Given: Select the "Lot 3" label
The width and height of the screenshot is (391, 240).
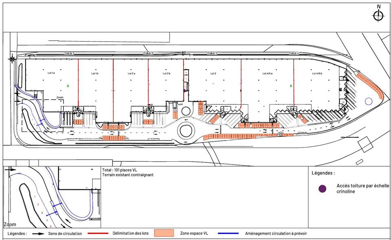Looking at the screenshot, I should click(x=213, y=74).
